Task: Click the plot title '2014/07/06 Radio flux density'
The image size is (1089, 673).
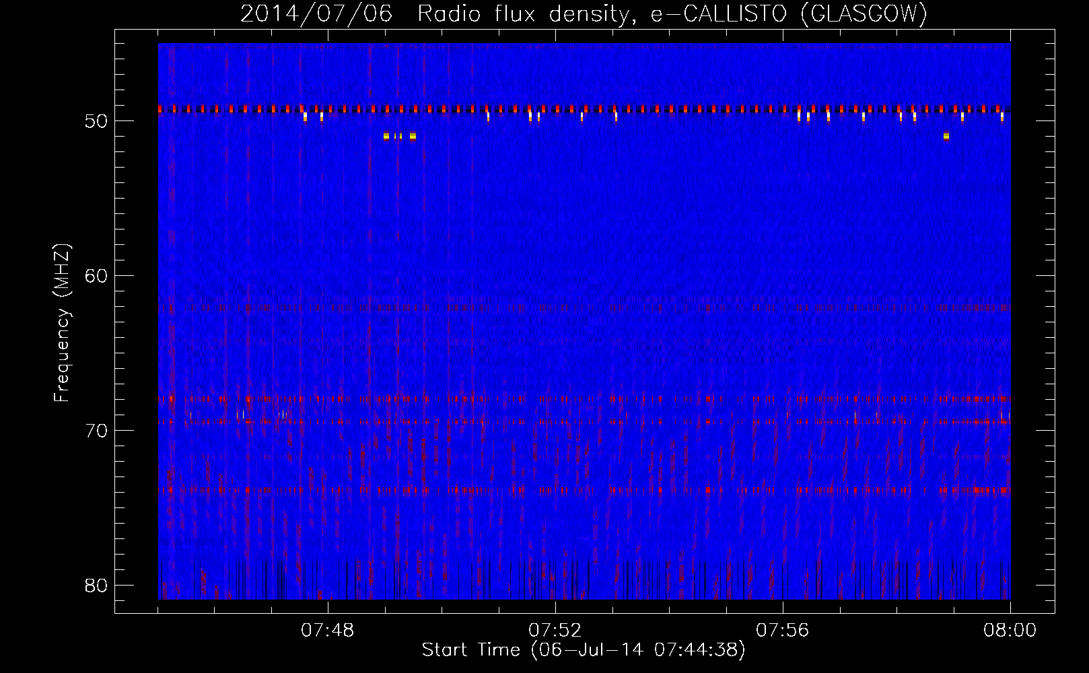Action: pyautogui.click(x=584, y=13)
